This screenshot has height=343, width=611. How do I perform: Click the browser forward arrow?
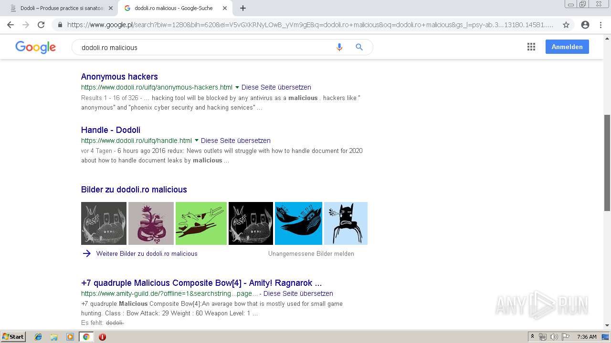coord(26,25)
